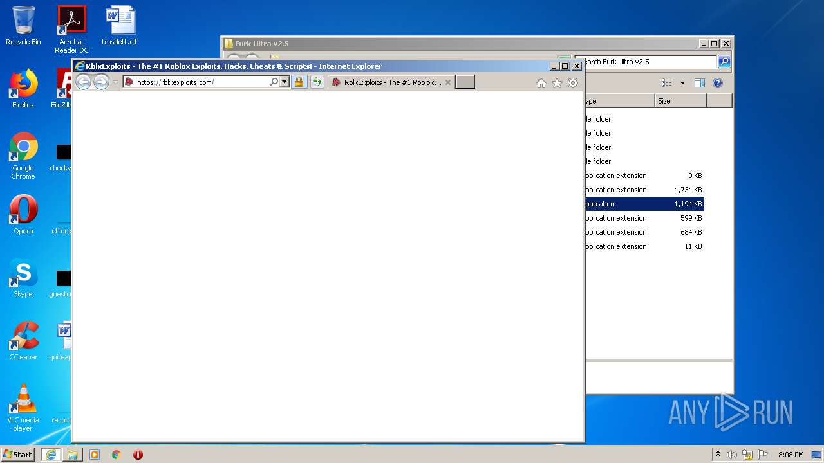Select the highlighted 1,194 KB application row
This screenshot has width=824, height=463.
pyautogui.click(x=644, y=204)
